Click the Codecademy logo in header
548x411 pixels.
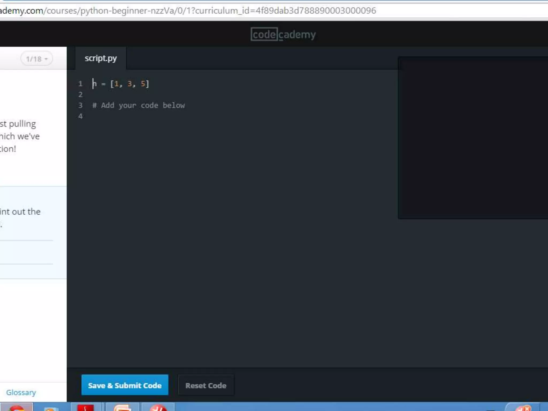(283, 35)
